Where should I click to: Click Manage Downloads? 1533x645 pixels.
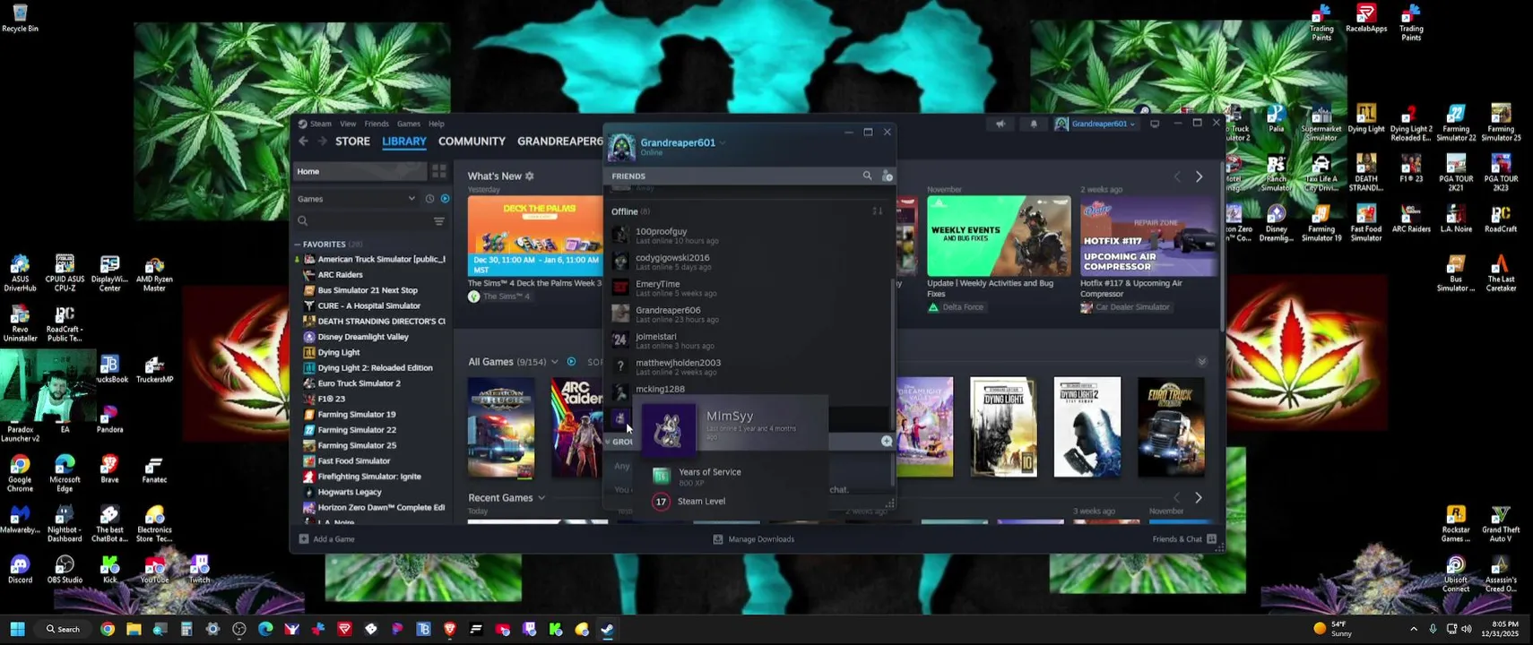(753, 539)
